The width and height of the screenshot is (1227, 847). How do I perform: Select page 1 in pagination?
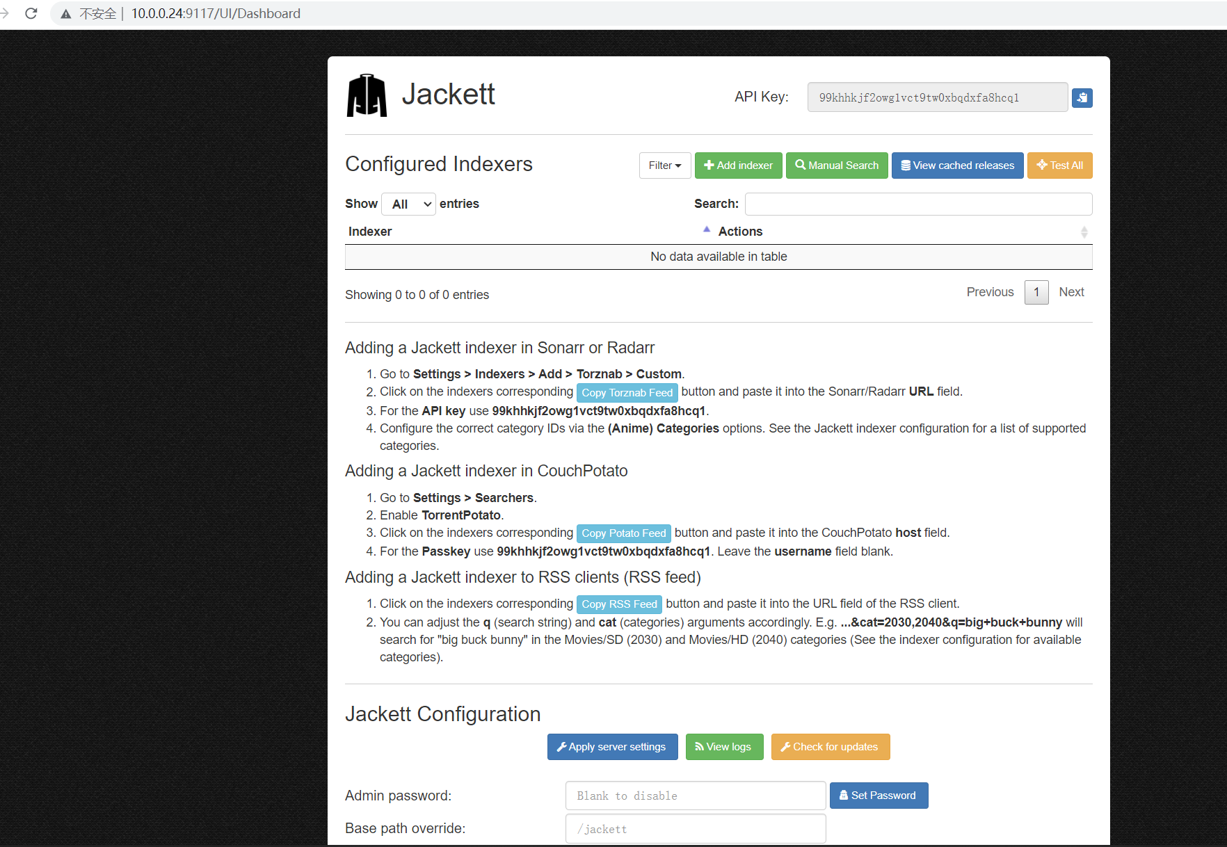click(x=1036, y=292)
